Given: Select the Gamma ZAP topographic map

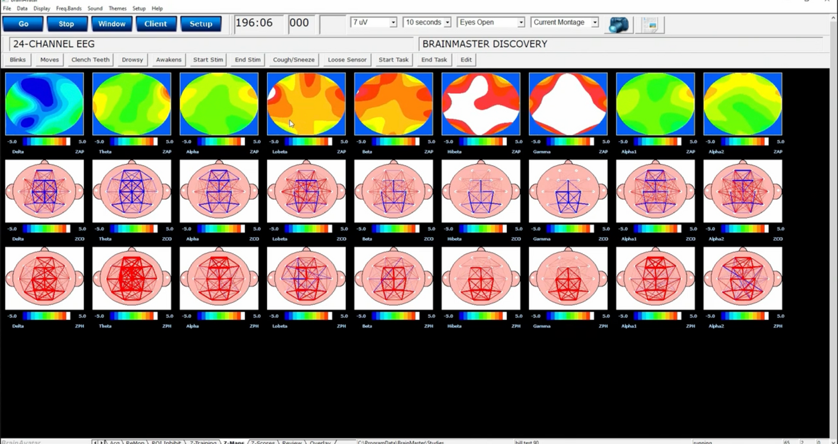Looking at the screenshot, I should [x=568, y=104].
